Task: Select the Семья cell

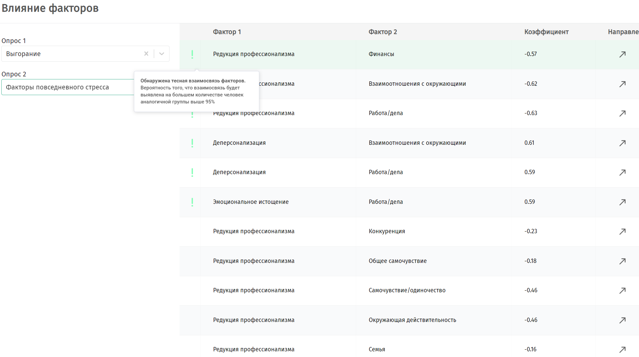Action: pyautogui.click(x=377, y=349)
